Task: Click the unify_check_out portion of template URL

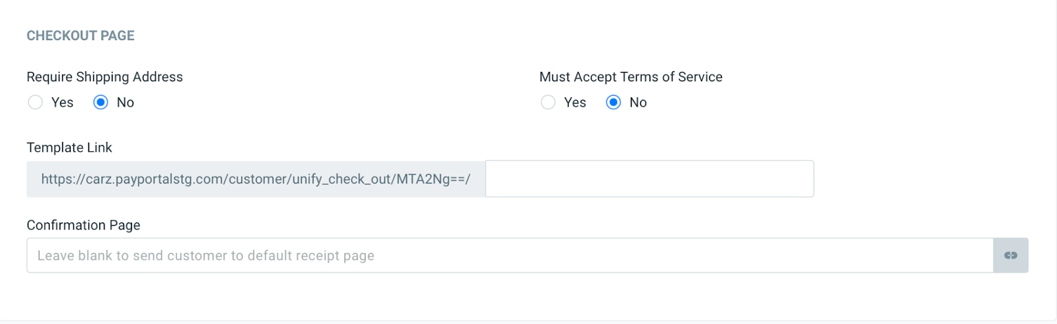Action: click(x=342, y=179)
